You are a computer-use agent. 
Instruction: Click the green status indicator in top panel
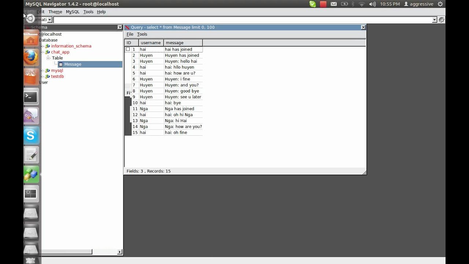click(313, 4)
